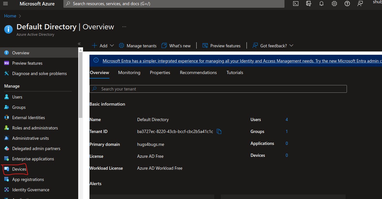Click the Roles and administrators icon
Viewport: 382px width, 199px height.
[6, 128]
